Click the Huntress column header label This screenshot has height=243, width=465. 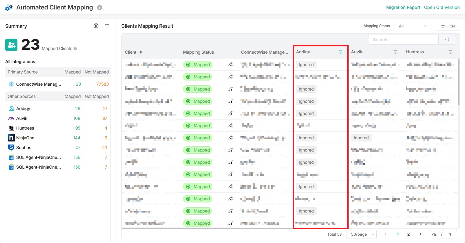[x=415, y=52]
